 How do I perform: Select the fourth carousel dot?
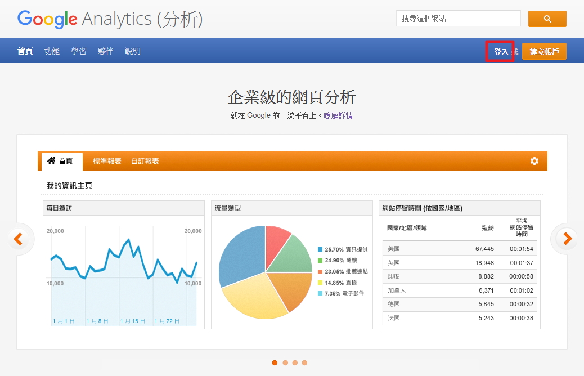pos(305,362)
